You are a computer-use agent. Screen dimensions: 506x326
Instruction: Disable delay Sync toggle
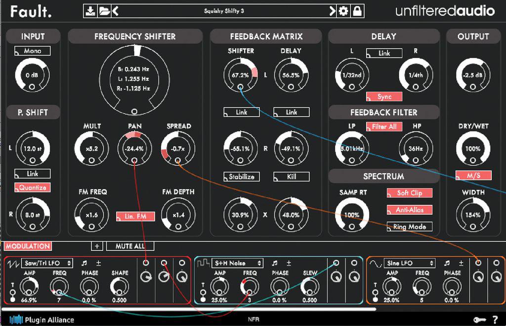click(x=384, y=96)
